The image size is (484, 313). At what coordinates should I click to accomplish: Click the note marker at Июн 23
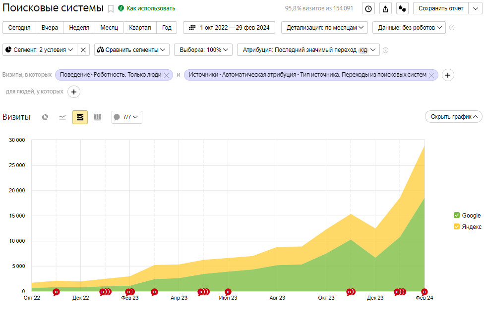[x=228, y=292]
